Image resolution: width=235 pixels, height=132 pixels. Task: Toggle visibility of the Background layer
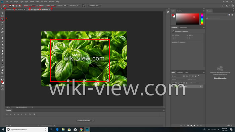click(173, 86)
